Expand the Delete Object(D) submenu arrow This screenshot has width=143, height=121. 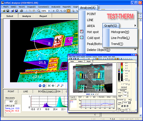point(135,50)
